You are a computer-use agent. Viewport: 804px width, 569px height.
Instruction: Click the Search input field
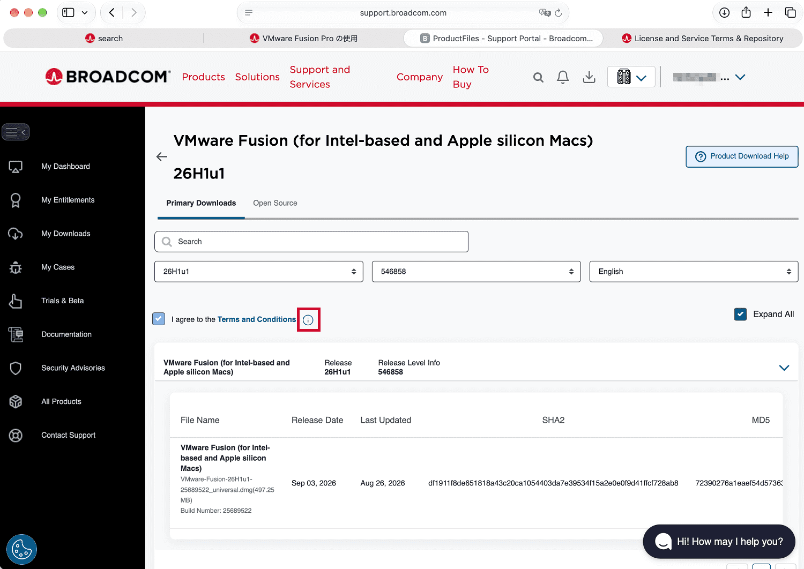coord(311,242)
